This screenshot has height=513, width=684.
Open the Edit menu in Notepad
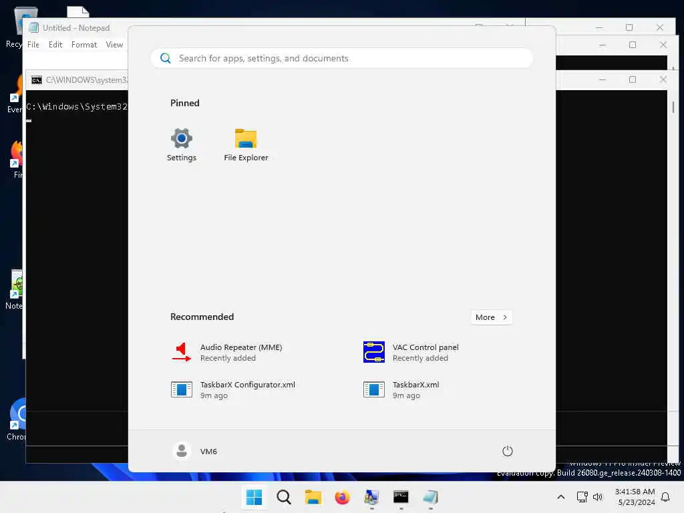(55, 45)
